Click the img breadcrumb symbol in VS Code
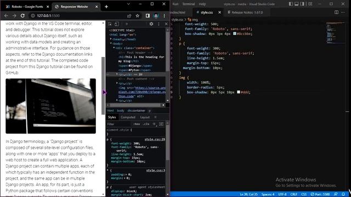Viewport: 351px width, 197px height. click(193, 20)
